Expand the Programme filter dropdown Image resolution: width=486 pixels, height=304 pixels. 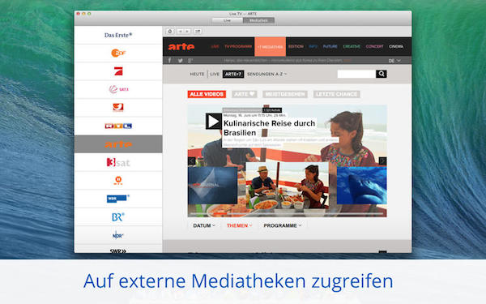pos(283,225)
